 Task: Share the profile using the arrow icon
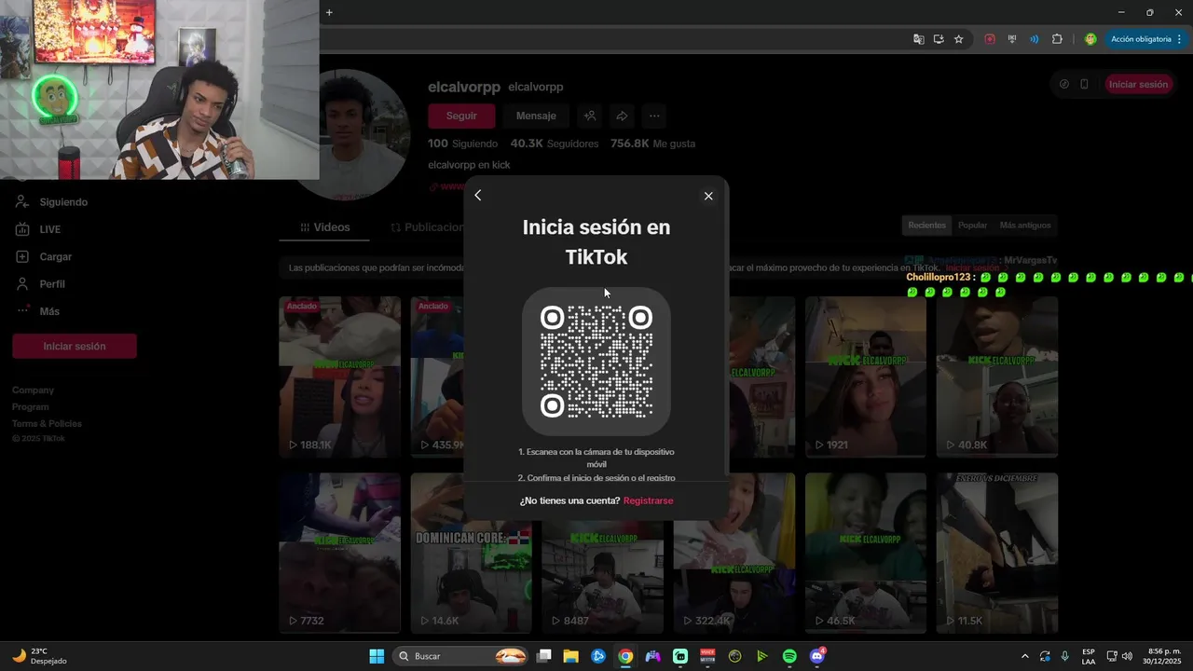point(622,116)
